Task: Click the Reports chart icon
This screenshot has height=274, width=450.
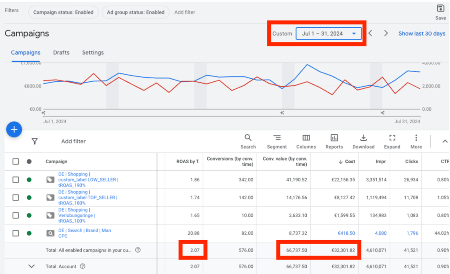Action: (x=334, y=138)
